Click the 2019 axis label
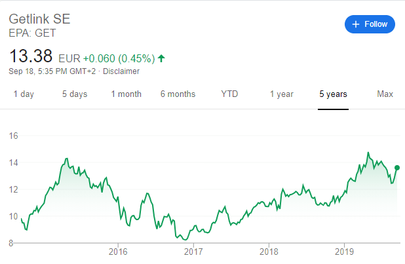 tap(344, 252)
